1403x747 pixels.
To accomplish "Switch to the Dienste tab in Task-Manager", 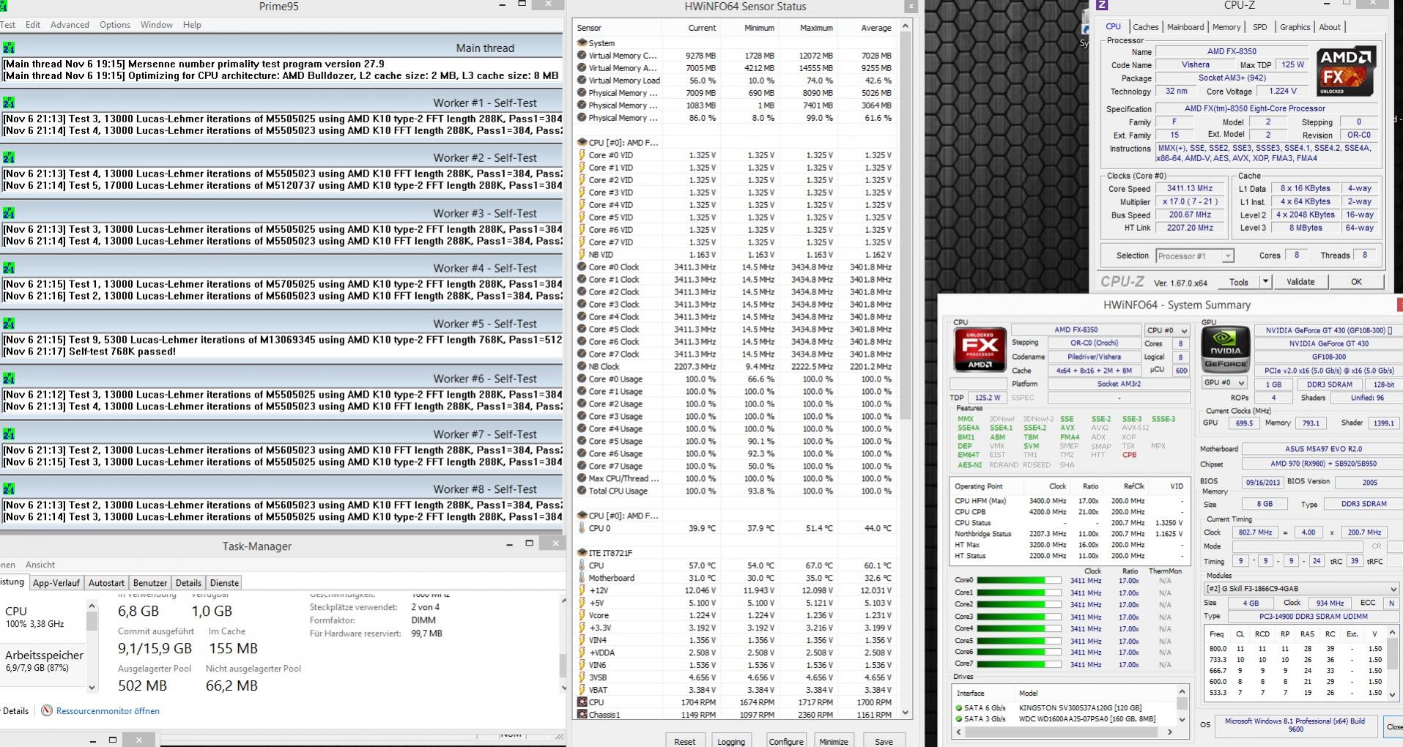I will coord(224,583).
